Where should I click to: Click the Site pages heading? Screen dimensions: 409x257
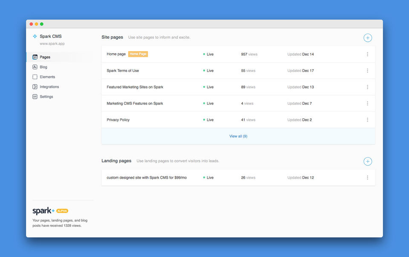click(x=112, y=37)
